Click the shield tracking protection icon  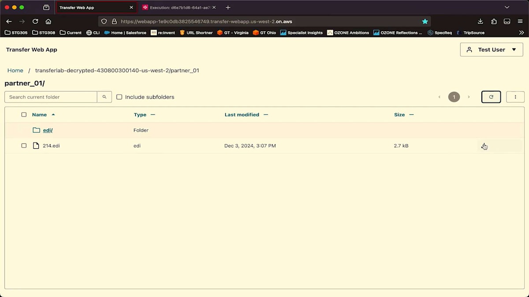pyautogui.click(x=104, y=21)
